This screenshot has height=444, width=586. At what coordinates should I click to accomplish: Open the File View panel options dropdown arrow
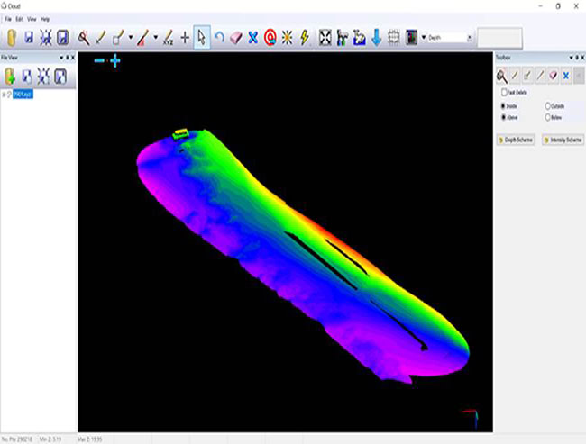tap(61, 58)
